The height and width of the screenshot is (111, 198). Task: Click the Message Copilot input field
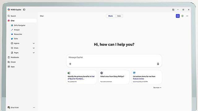[x=114, y=61]
